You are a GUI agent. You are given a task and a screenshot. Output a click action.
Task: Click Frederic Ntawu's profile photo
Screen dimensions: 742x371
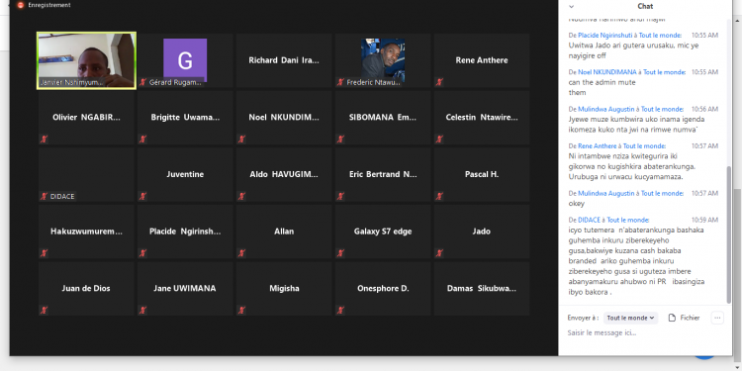[x=383, y=59]
